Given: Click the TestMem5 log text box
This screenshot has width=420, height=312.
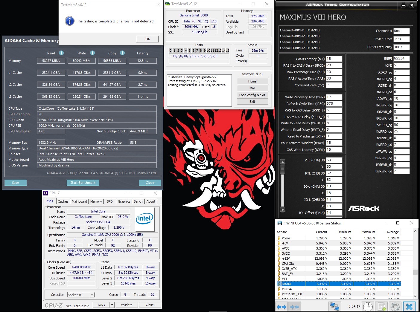Looking at the screenshot, I should pos(199,90).
